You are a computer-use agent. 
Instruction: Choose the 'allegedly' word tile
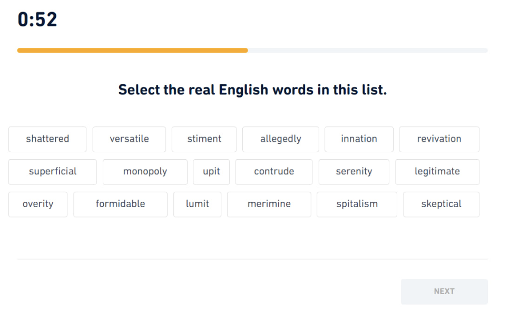(x=281, y=139)
